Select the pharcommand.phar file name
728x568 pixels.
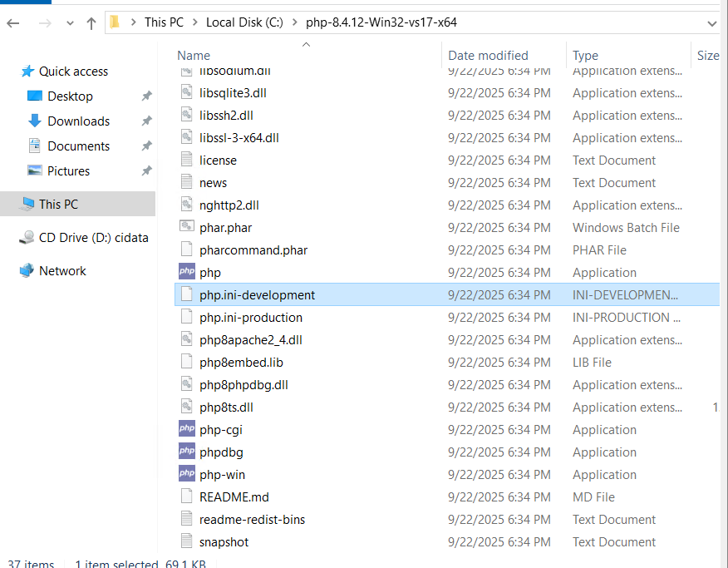253,250
